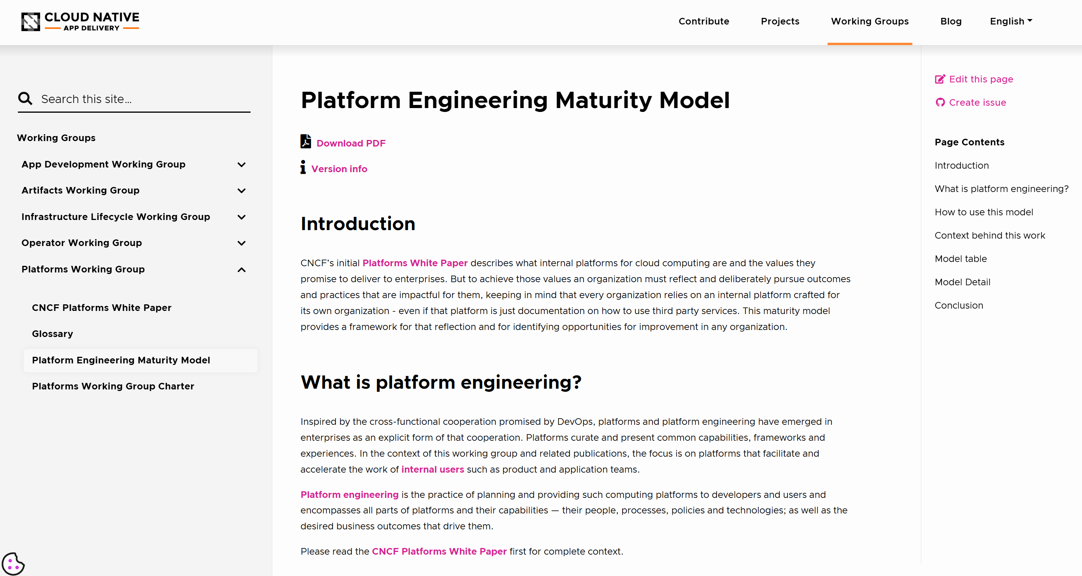Go to the Projects menu item
The width and height of the screenshot is (1082, 576).
[x=780, y=21]
